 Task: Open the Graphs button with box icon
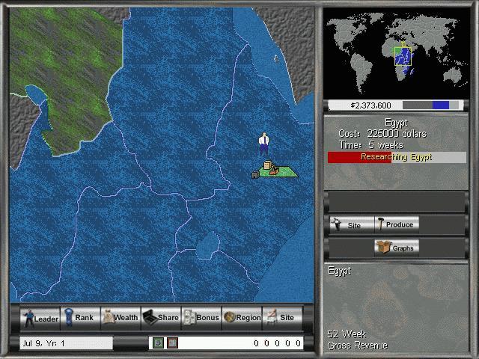[x=397, y=248]
